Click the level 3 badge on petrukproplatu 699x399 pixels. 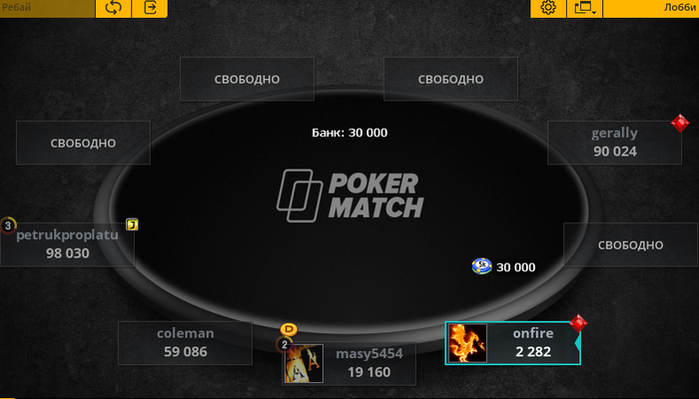pyautogui.click(x=8, y=225)
